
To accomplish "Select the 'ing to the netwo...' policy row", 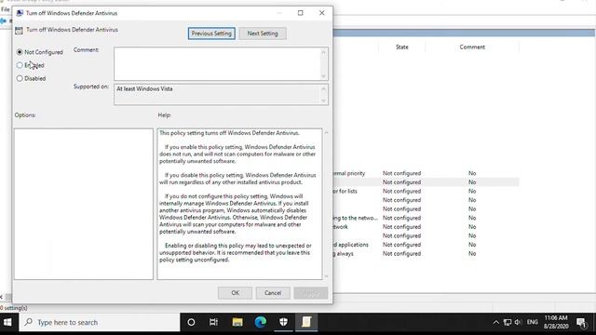I will (x=426, y=218).
